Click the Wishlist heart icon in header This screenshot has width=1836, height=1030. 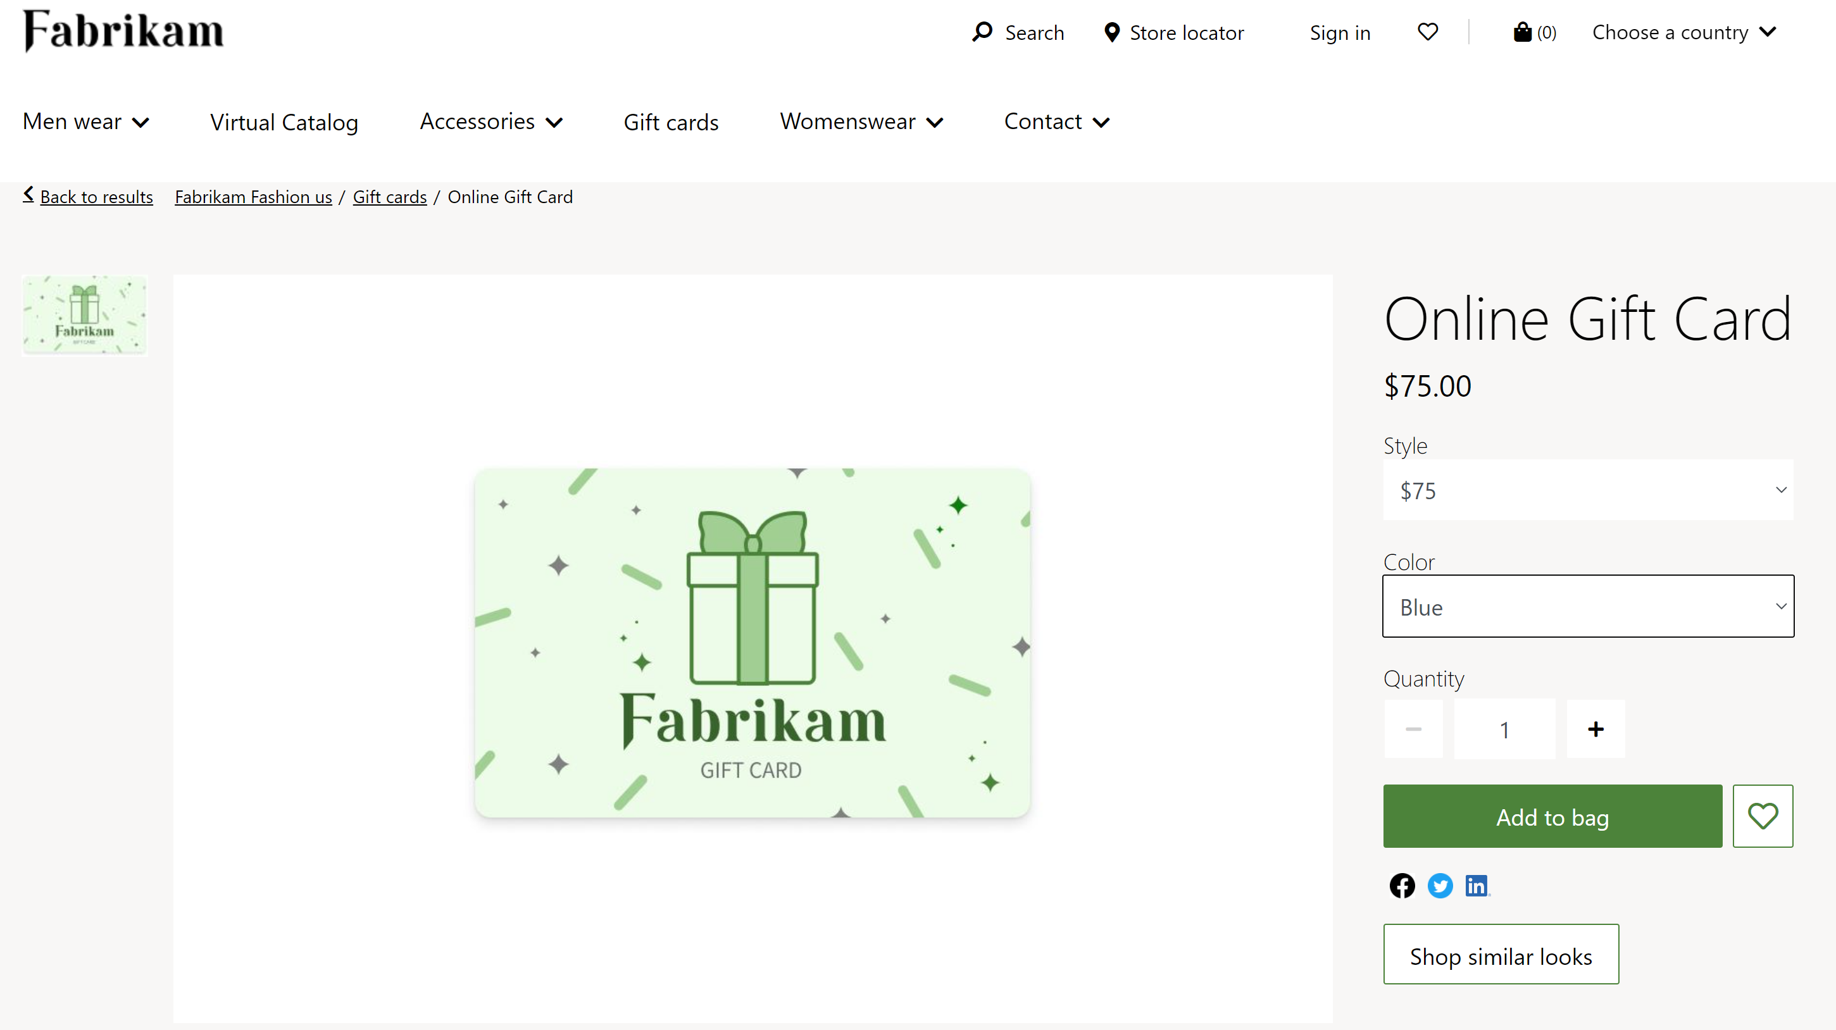pyautogui.click(x=1426, y=32)
